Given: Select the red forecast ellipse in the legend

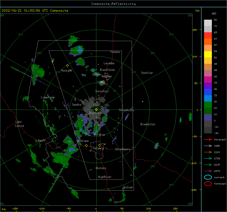Looking at the screenshot, I should (x=208, y=184).
